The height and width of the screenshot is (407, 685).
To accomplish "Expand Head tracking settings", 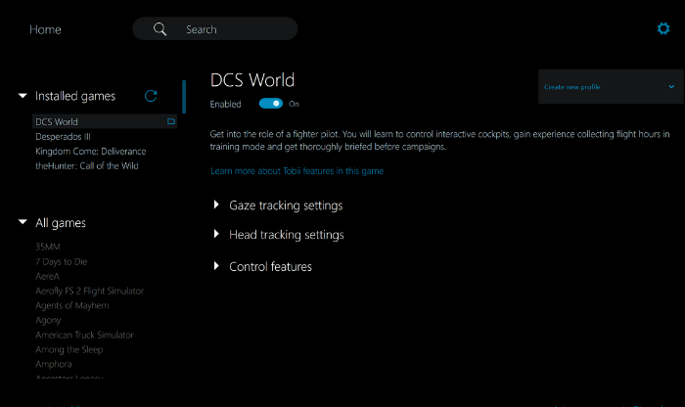I will click(x=286, y=235).
